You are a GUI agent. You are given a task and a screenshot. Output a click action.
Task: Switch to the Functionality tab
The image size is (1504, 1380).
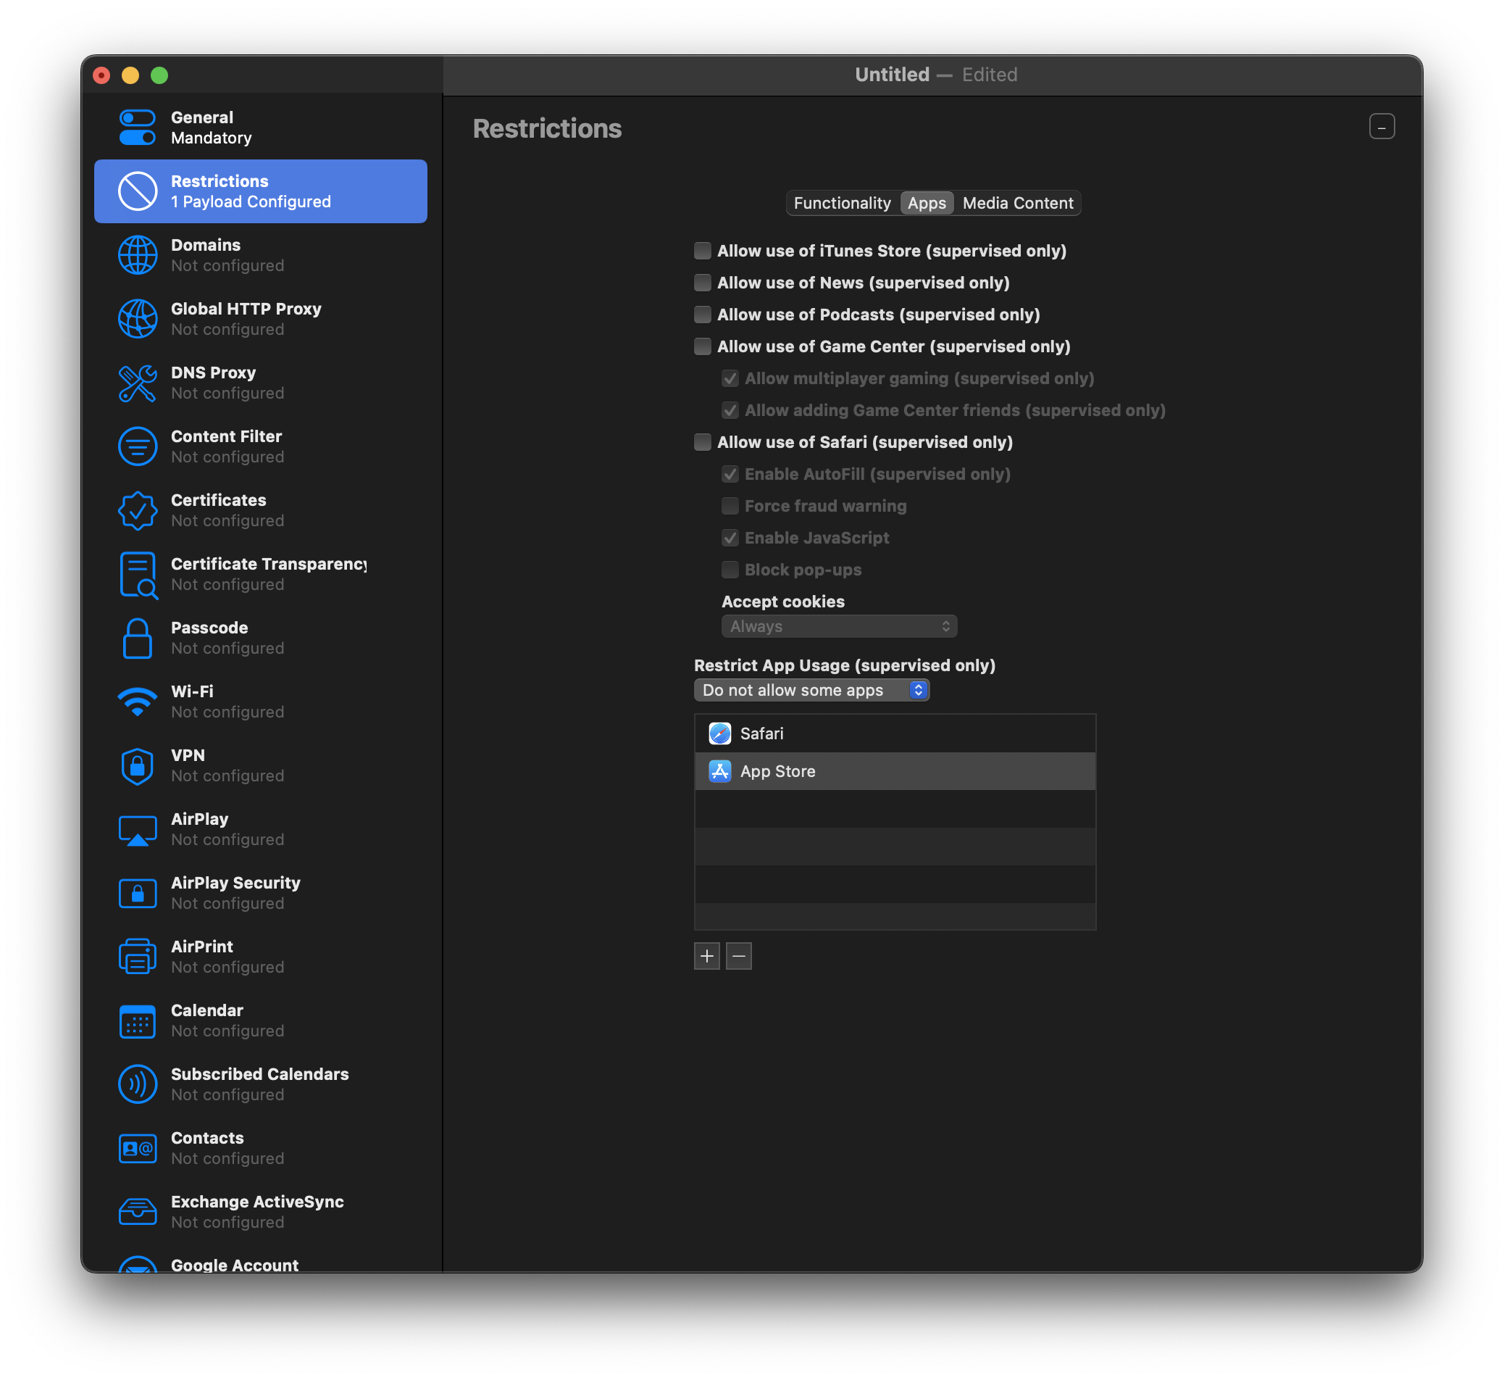[x=842, y=202]
